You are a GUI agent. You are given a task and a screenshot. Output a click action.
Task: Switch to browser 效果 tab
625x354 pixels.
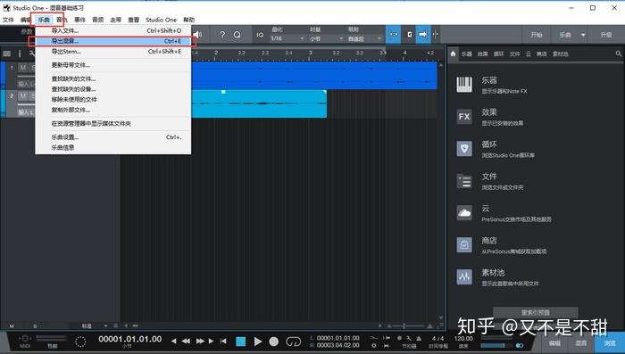483,54
